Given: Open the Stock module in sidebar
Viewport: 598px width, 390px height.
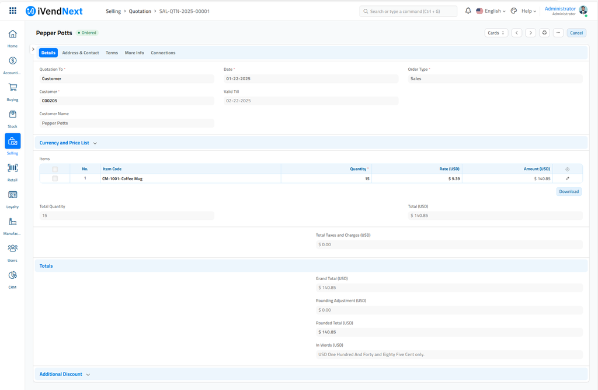Looking at the screenshot, I should coord(12,115).
